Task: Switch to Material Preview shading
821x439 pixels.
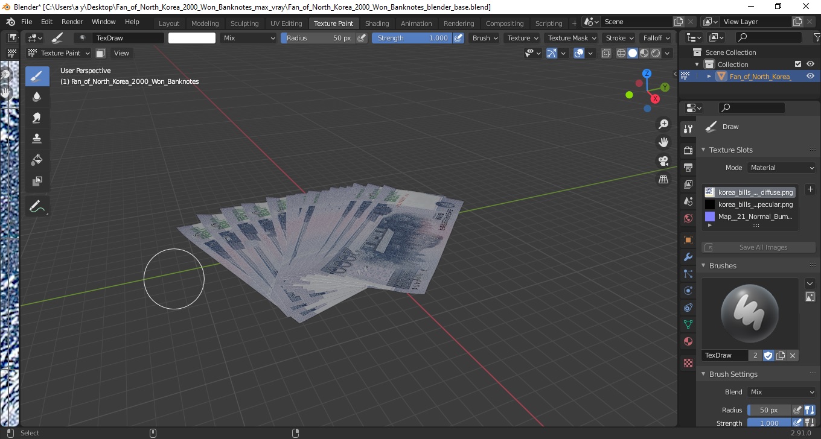Action: (644, 53)
